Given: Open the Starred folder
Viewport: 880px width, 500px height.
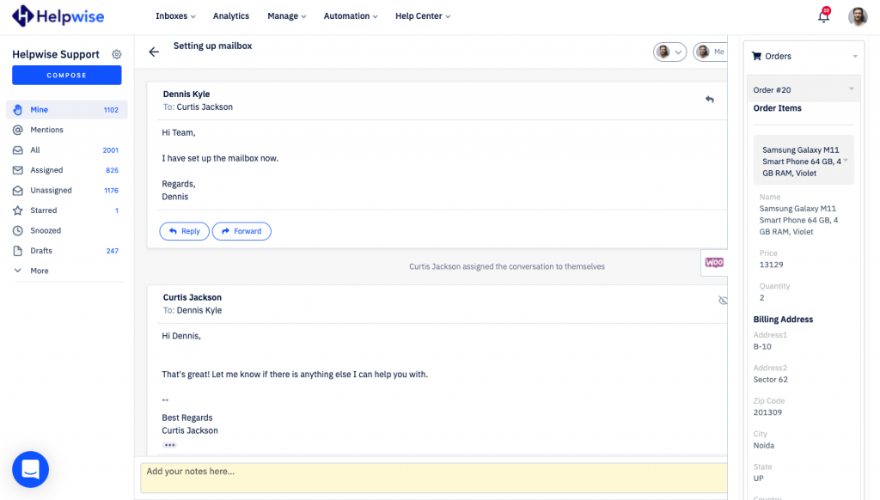Looking at the screenshot, I should click(44, 210).
